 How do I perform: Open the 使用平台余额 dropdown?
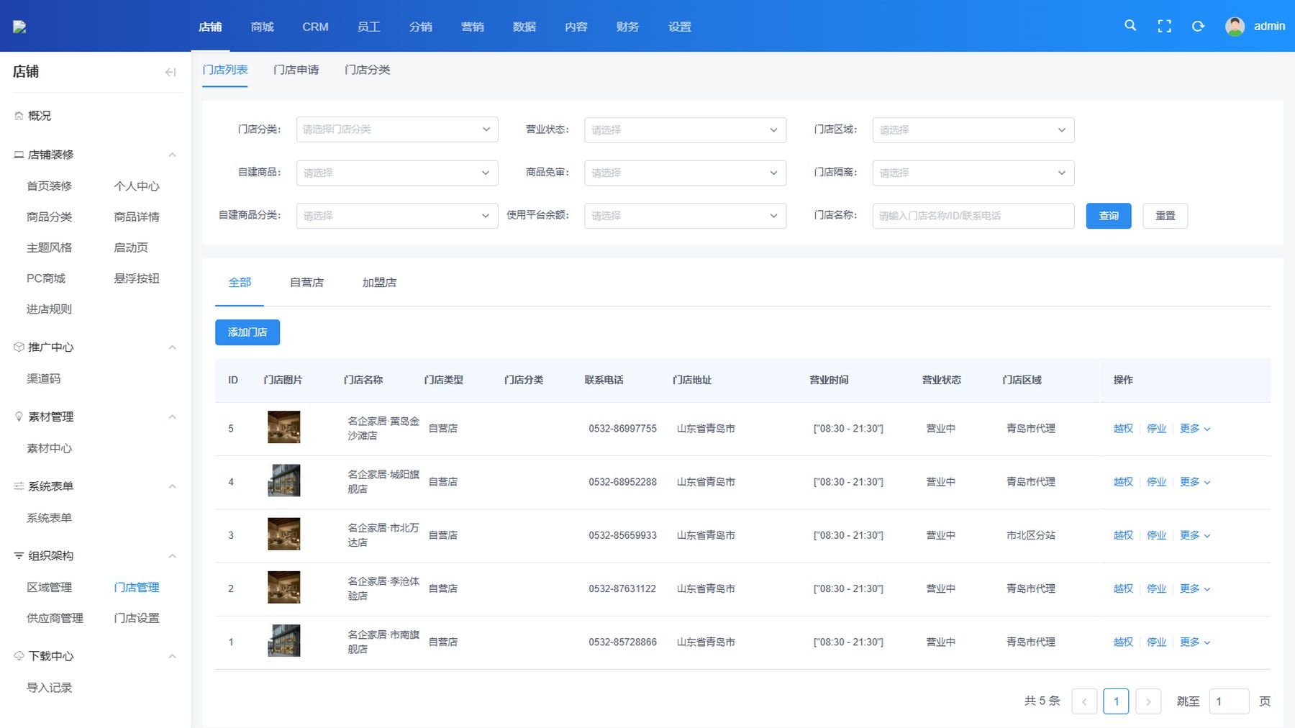(685, 216)
